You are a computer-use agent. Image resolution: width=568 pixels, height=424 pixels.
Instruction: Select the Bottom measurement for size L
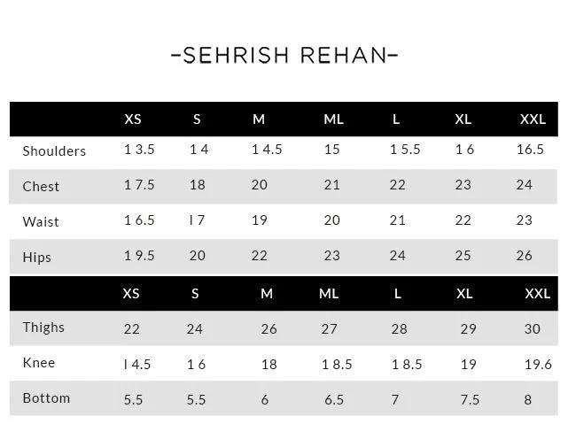(395, 399)
